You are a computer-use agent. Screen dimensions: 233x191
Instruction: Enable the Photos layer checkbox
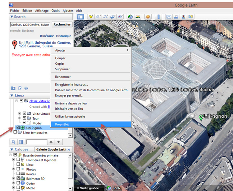pos(18,169)
